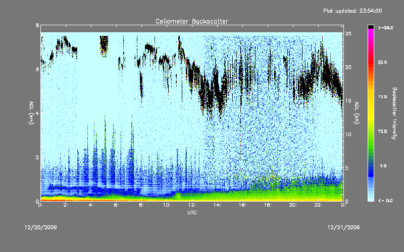Click the "10:" UTC hour tick
Viewport: 404px width, 252px height.
167,205
